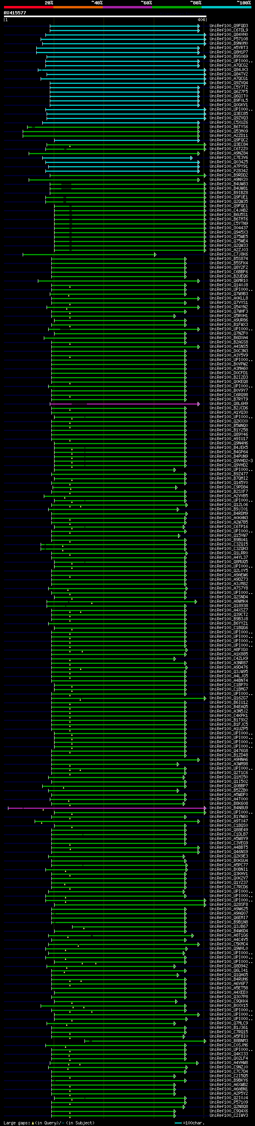Select label UniRef100_A4BBT5

point(229,847)
